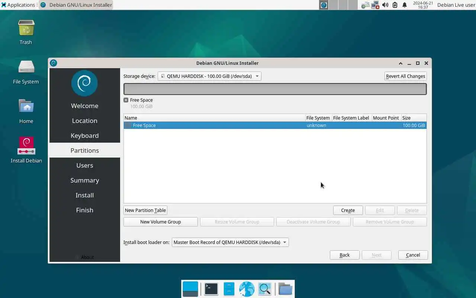Click the roll-up arrow in installer title bar
The image size is (476, 298).
(401, 63)
